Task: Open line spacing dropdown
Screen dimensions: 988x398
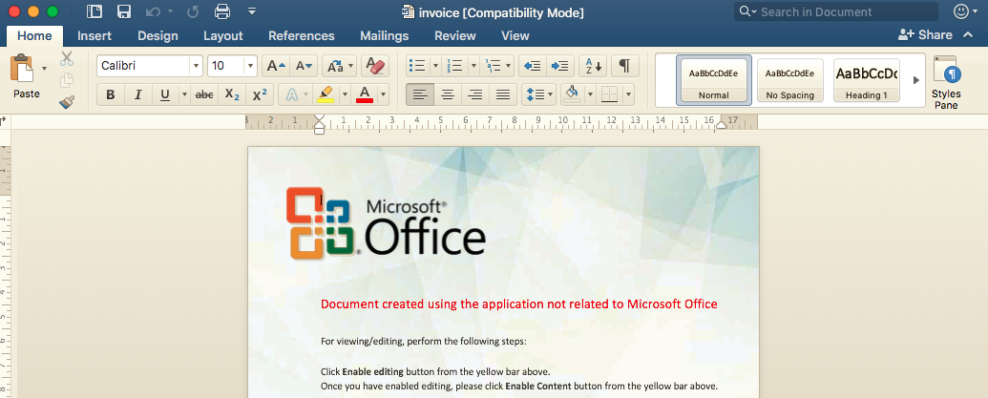Action: 539,95
